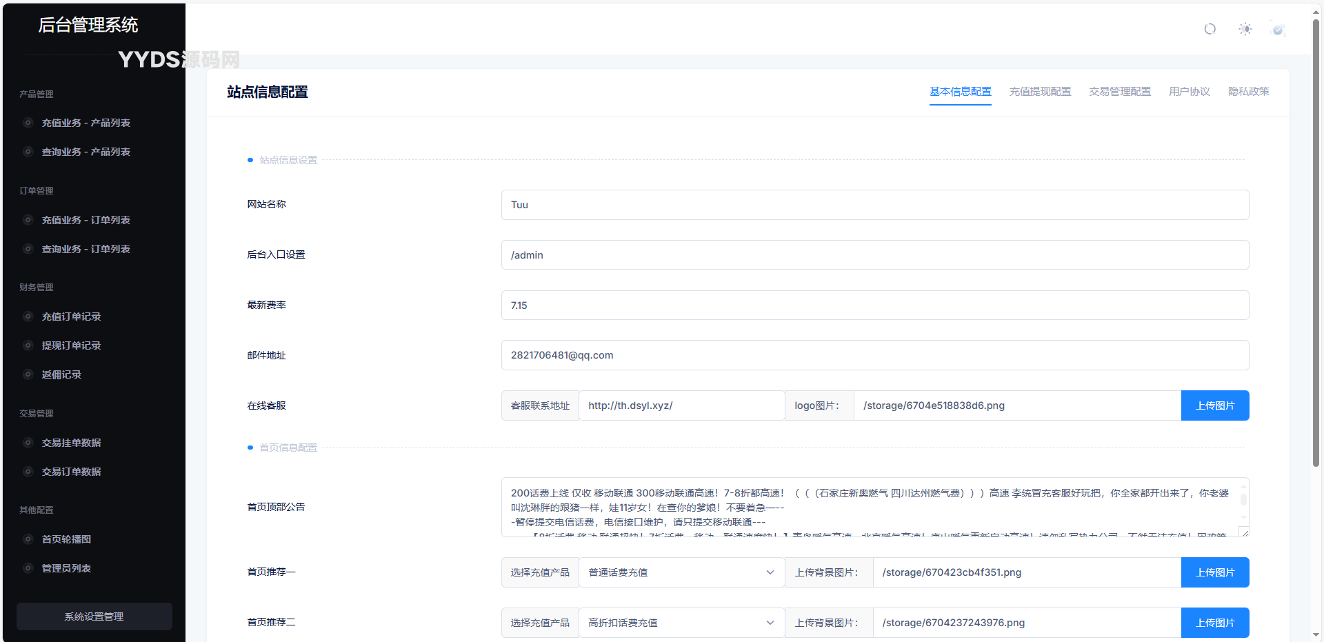Click the user avatar icon at top right

pyautogui.click(x=1278, y=29)
